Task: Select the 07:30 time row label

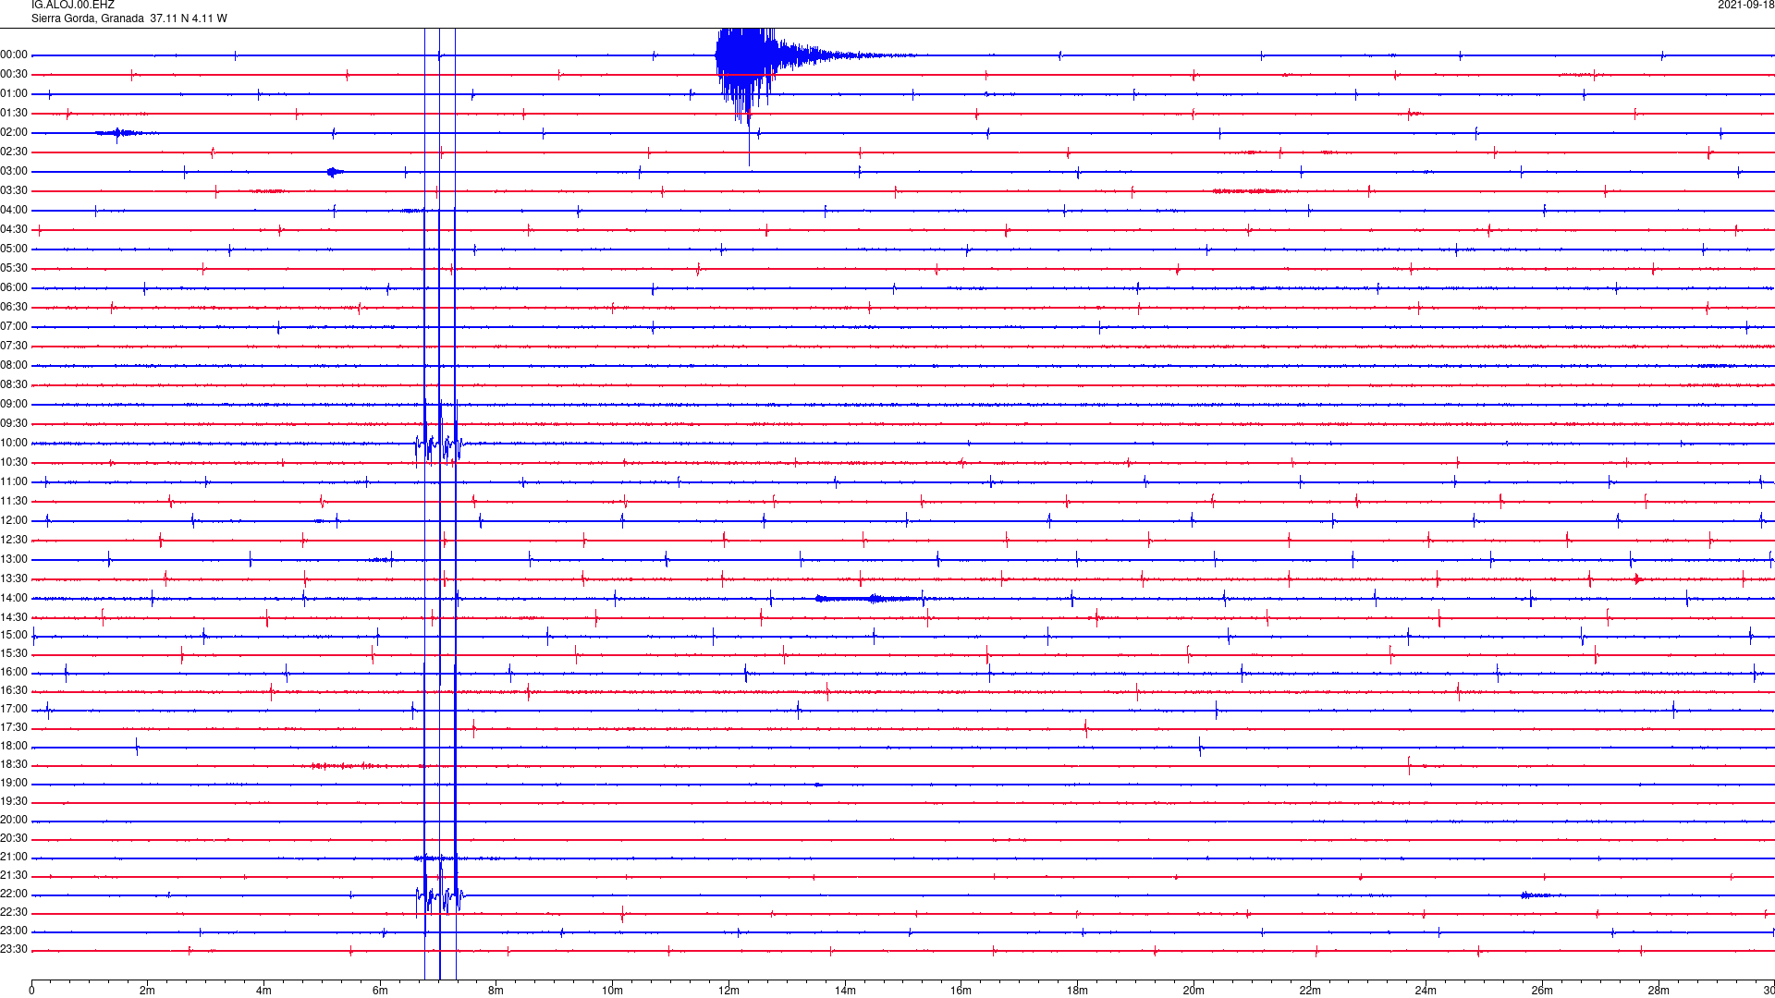Action: point(14,347)
